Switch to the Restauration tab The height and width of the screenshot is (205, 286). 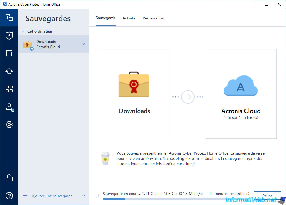pos(153,18)
